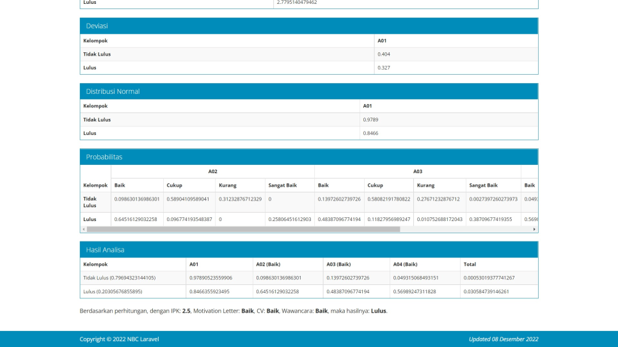Click value 0.56989247311828 in Hasil Analisa
The height and width of the screenshot is (347, 618).
coord(414,292)
